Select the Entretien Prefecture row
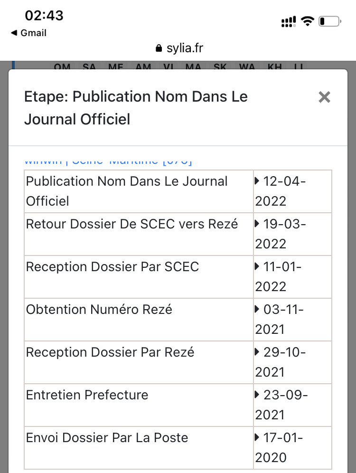Screen dimensions: 356x473 178,405
